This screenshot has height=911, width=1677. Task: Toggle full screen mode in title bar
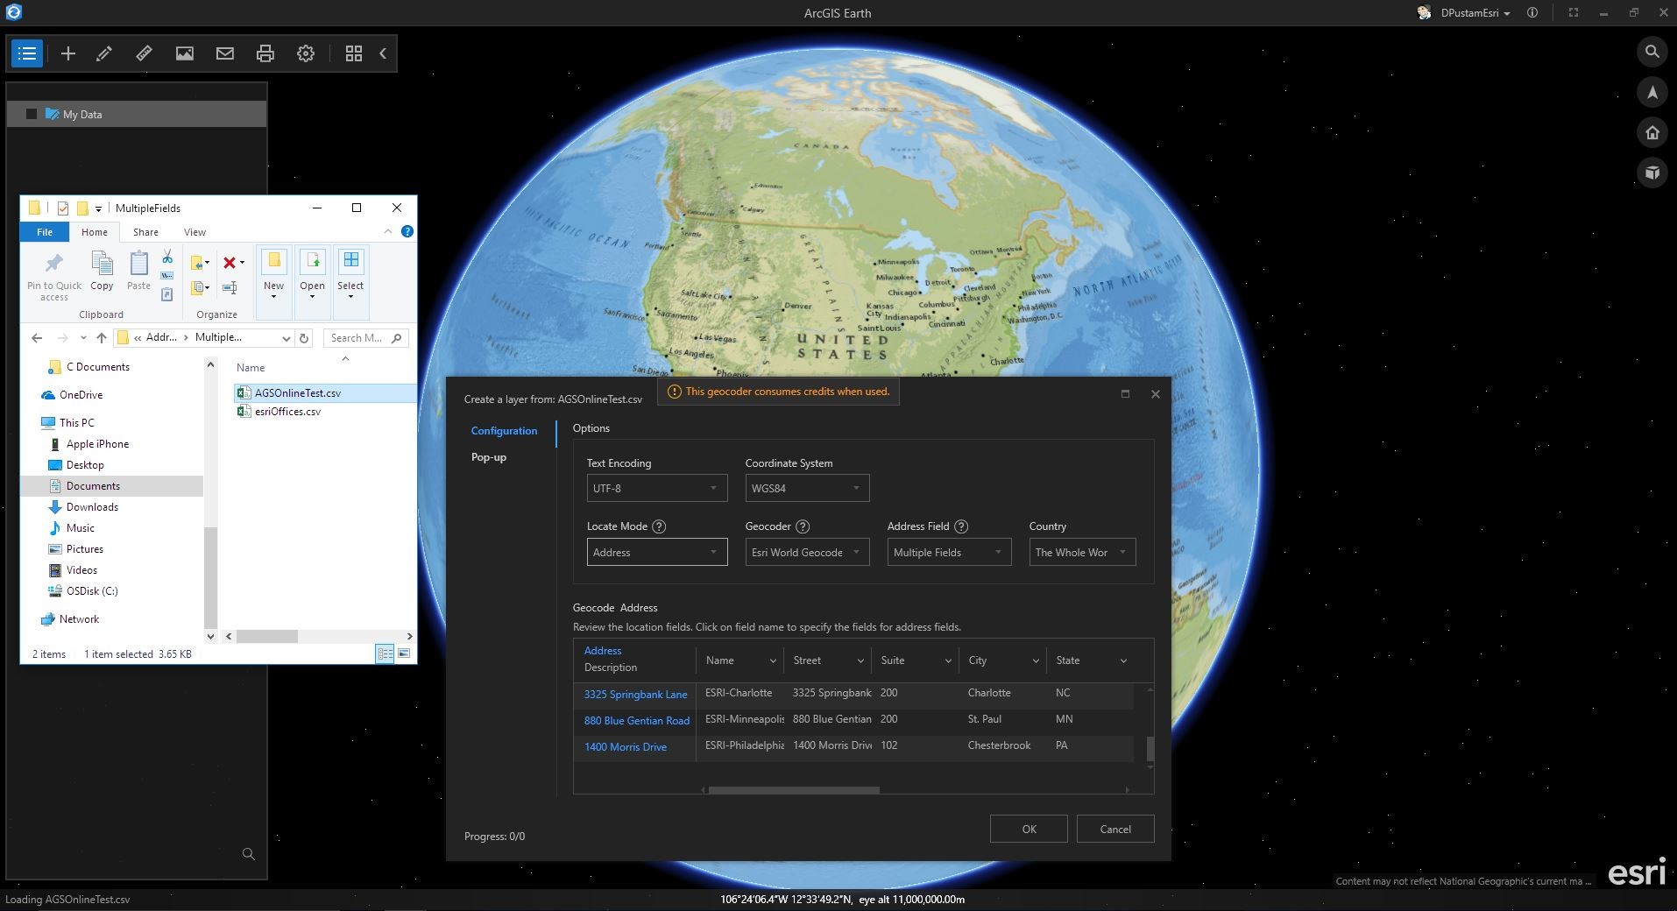pyautogui.click(x=1574, y=13)
